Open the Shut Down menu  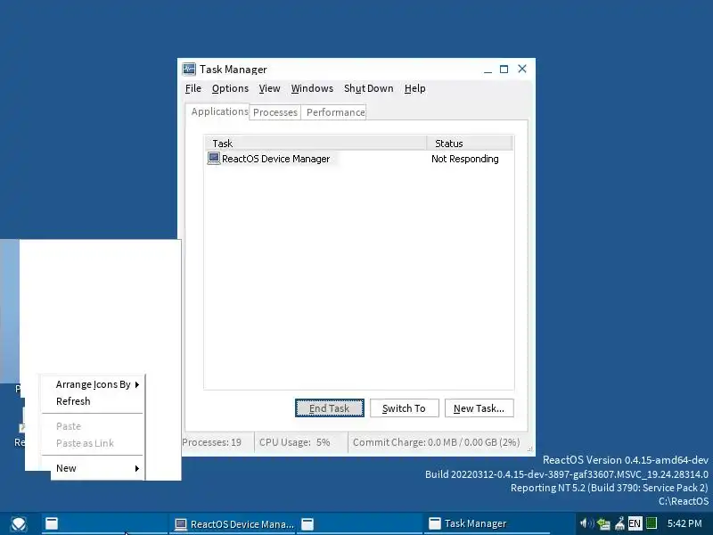[x=368, y=88]
